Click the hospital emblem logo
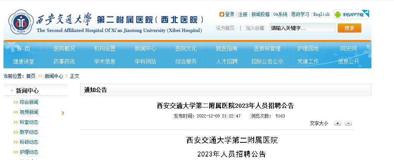This screenshot has height=160, width=394. (x=21, y=22)
